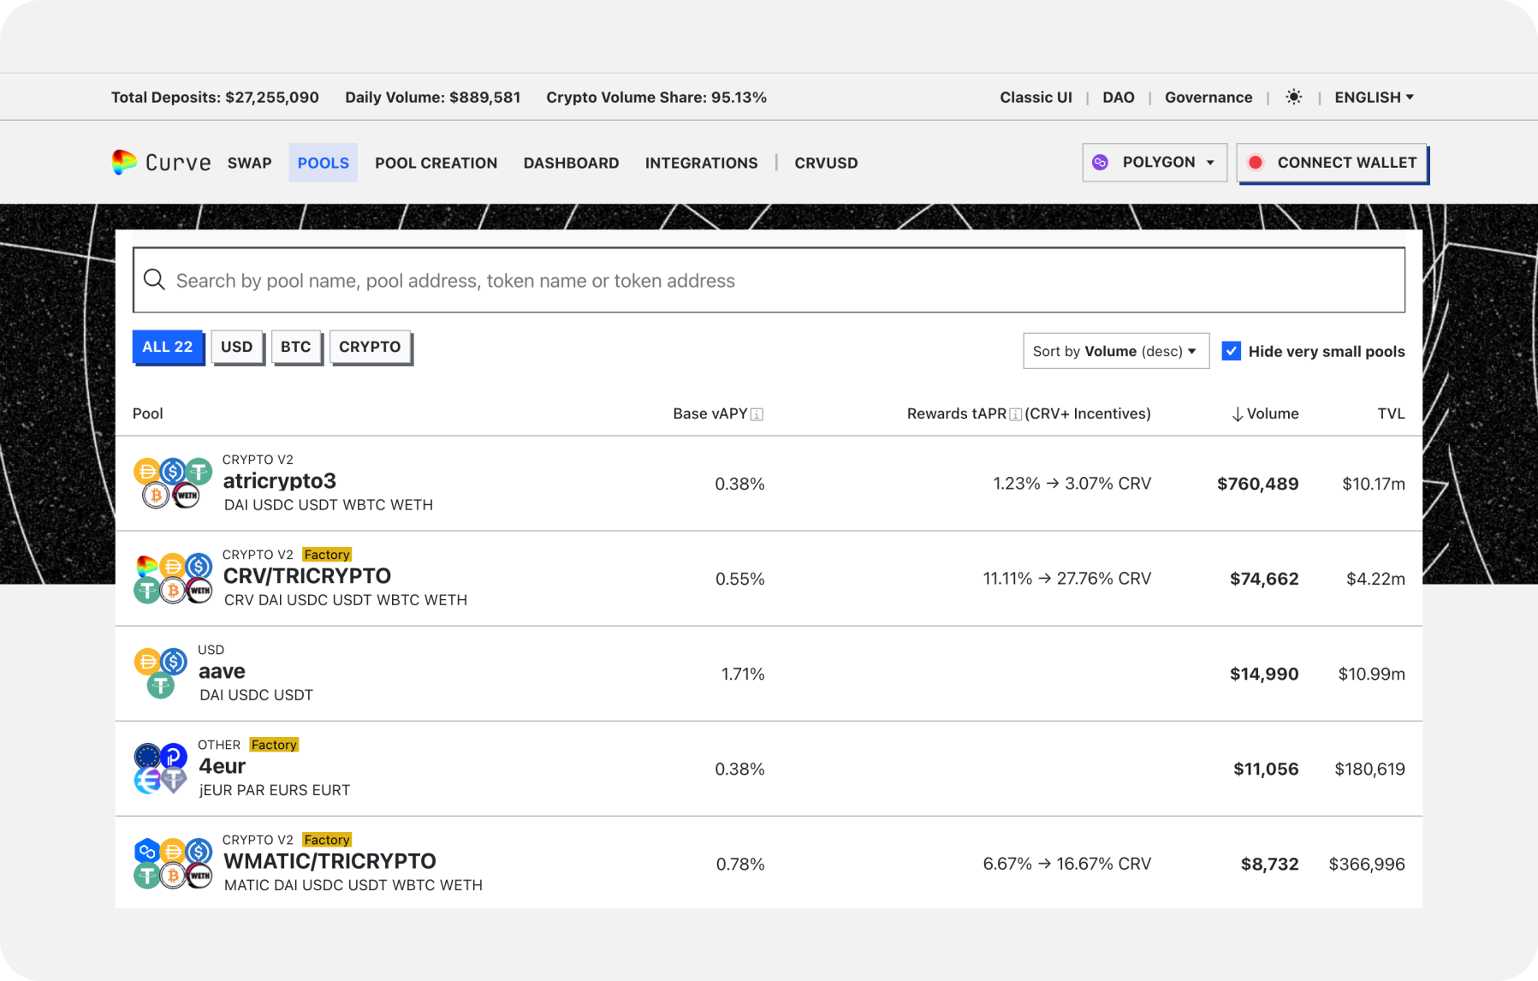Click the Volume sort arrow icon
The height and width of the screenshot is (981, 1538).
[x=1238, y=414]
